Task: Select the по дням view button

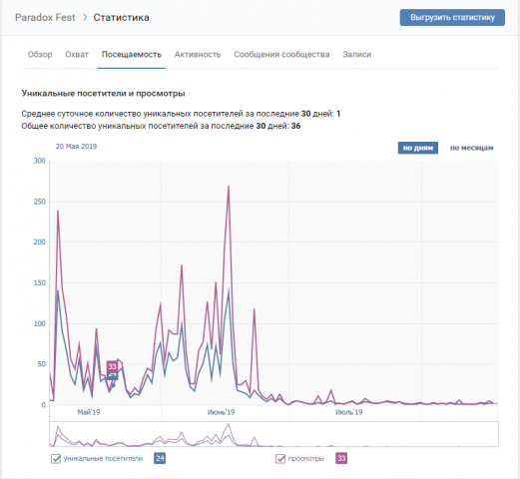Action: click(418, 148)
